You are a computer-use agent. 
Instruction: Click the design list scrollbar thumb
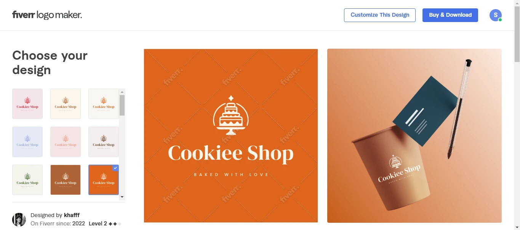pos(122,105)
